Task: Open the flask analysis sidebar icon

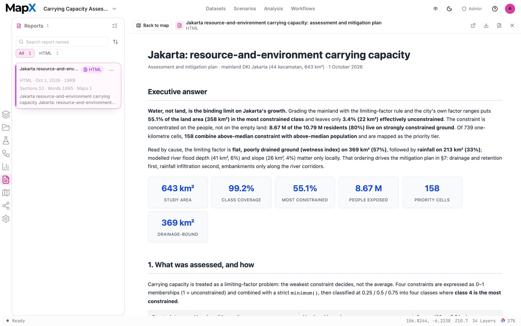Action: click(6, 141)
